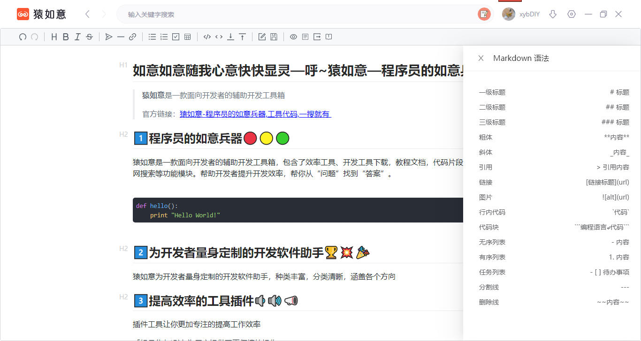
Task: Select the 无序列表 syntax row
Action: tap(554, 242)
